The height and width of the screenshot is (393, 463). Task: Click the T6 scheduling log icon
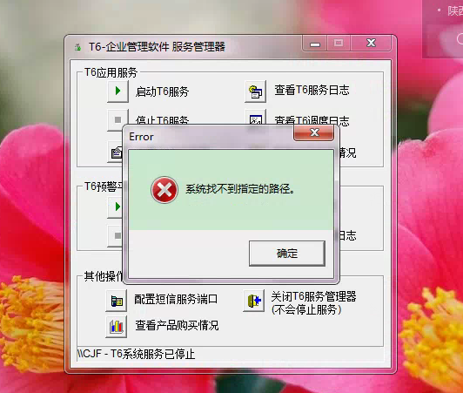click(255, 118)
